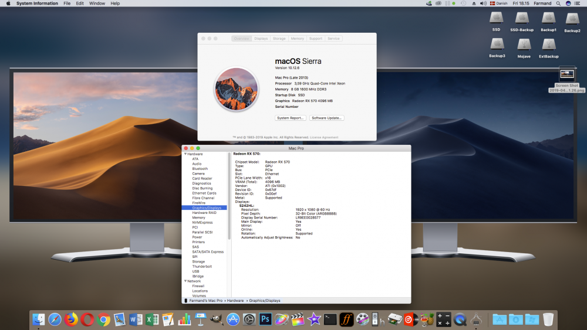Open the Edit menu

point(80,4)
